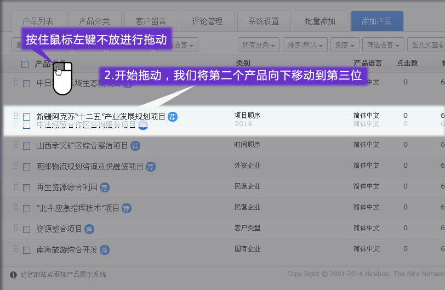The image size is (445, 290).
Task: Switch to the 产品分类 tab
Action: click(x=94, y=21)
